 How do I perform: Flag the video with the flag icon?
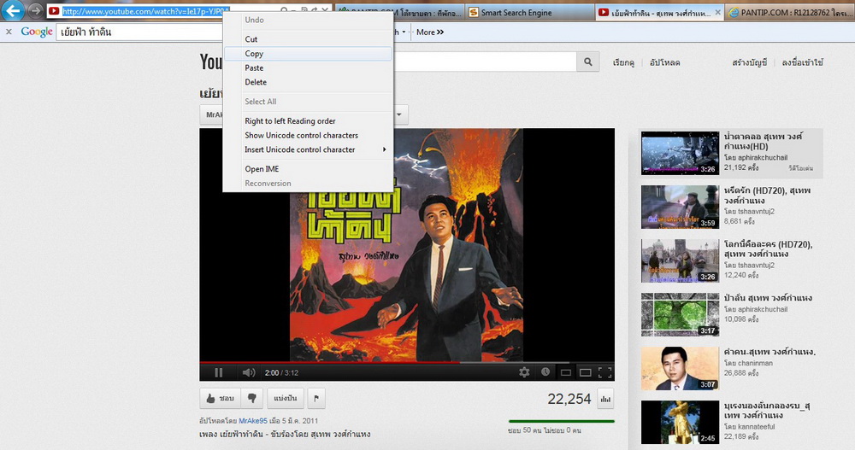(x=316, y=398)
